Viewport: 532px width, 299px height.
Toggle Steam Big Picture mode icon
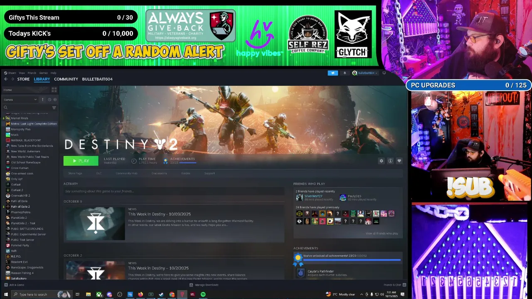pyautogui.click(x=384, y=73)
